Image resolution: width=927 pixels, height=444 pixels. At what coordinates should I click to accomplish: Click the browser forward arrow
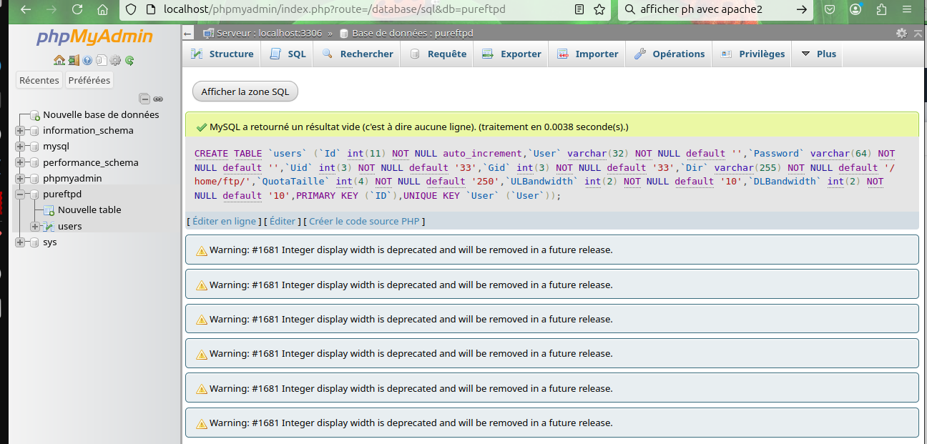pyautogui.click(x=51, y=10)
